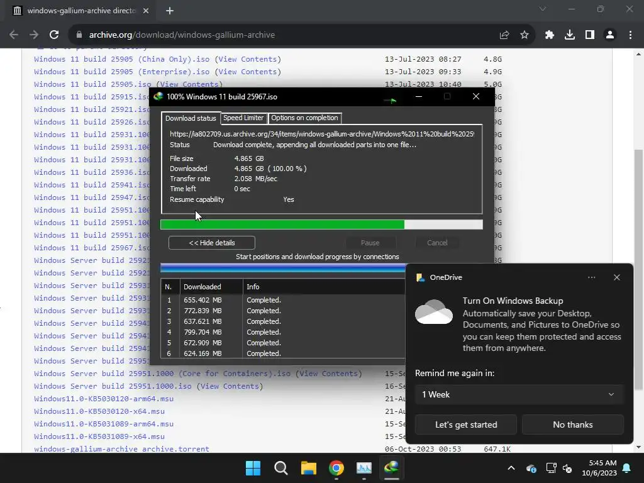This screenshot has height=483, width=644.
Task: Click archive.org address bar URL
Action: click(x=182, y=35)
